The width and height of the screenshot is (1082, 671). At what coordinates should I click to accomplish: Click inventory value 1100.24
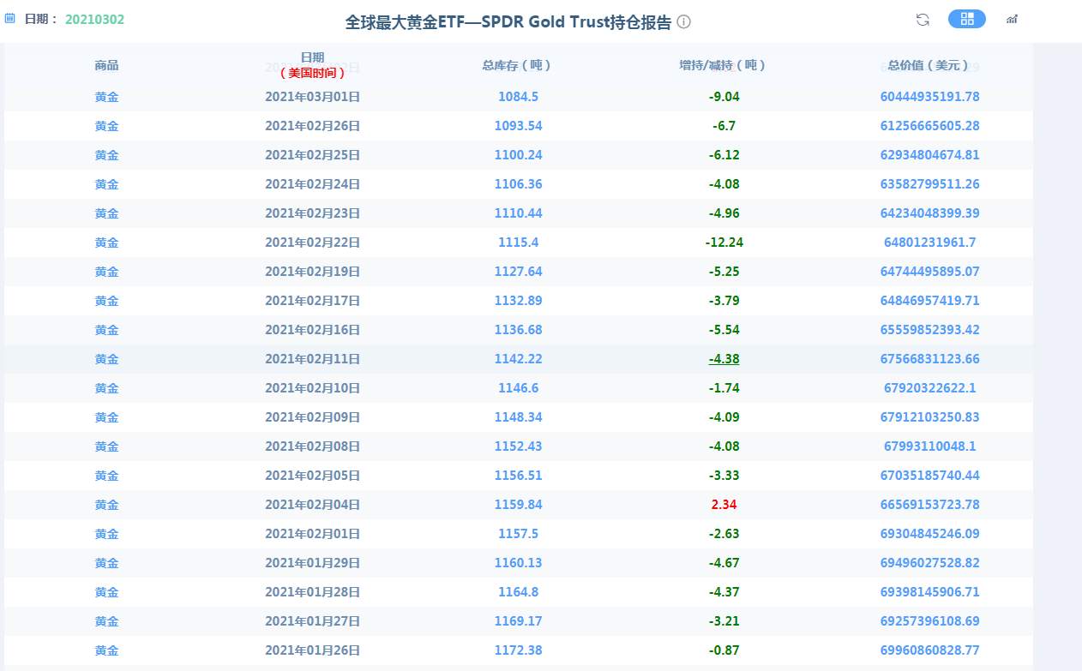pos(518,155)
